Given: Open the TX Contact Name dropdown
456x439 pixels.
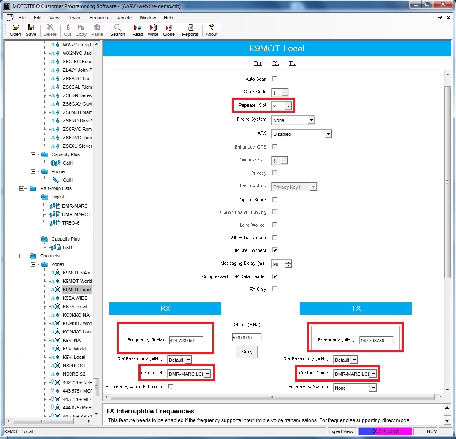Looking at the screenshot, I should (x=373, y=374).
